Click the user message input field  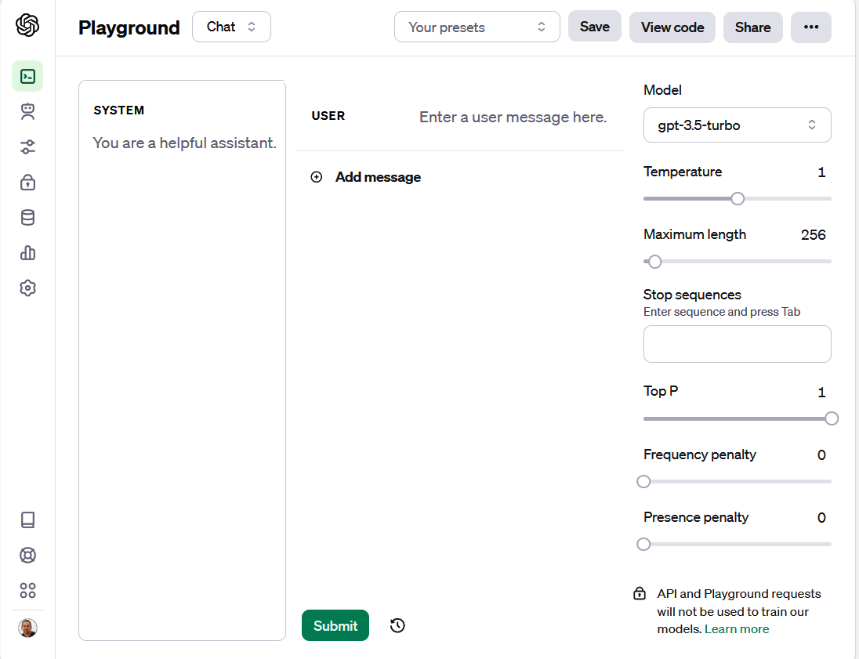513,118
